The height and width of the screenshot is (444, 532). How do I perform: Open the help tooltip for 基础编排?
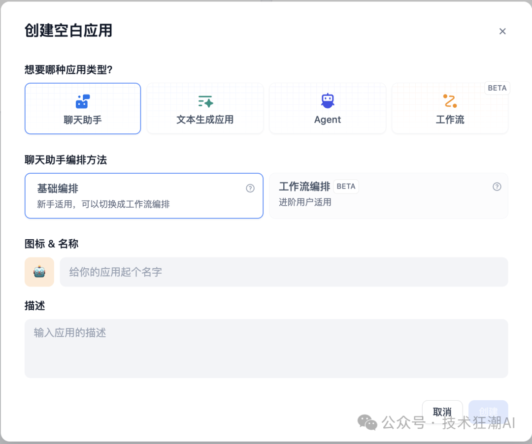[250, 188]
